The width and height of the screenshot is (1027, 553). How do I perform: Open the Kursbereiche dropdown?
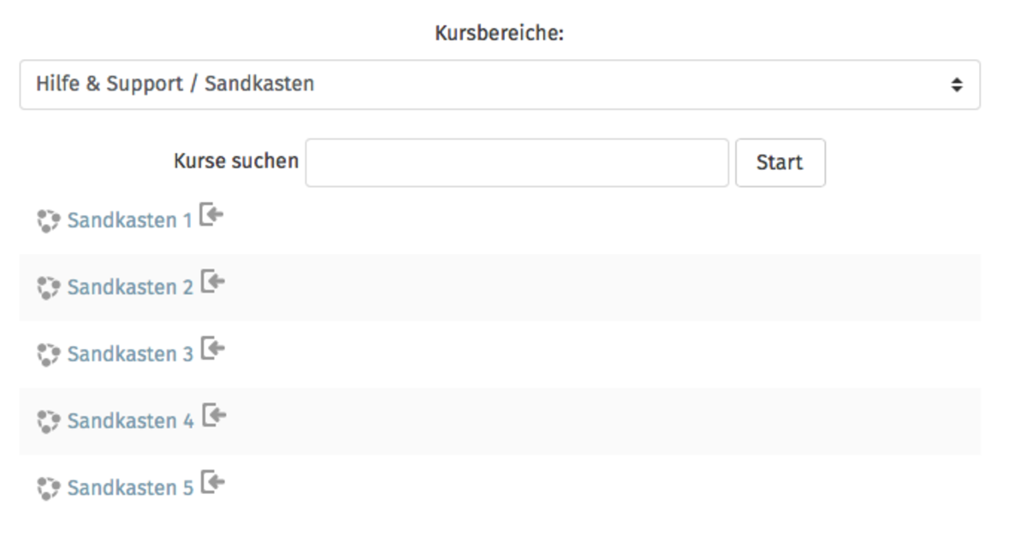[x=499, y=85]
